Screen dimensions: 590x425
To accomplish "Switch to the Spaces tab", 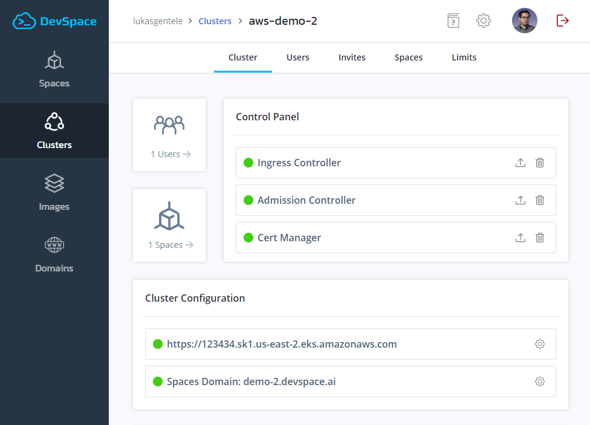I will coord(409,57).
